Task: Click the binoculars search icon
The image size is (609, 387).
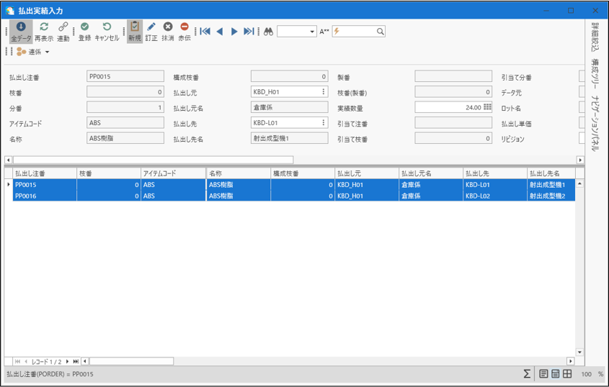Action: [268, 32]
